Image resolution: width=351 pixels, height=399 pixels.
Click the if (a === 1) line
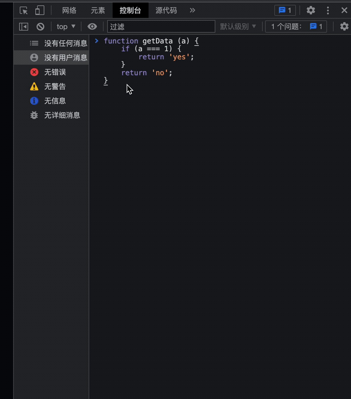151,49
